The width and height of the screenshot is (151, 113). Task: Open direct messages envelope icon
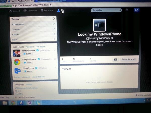click(116, 60)
